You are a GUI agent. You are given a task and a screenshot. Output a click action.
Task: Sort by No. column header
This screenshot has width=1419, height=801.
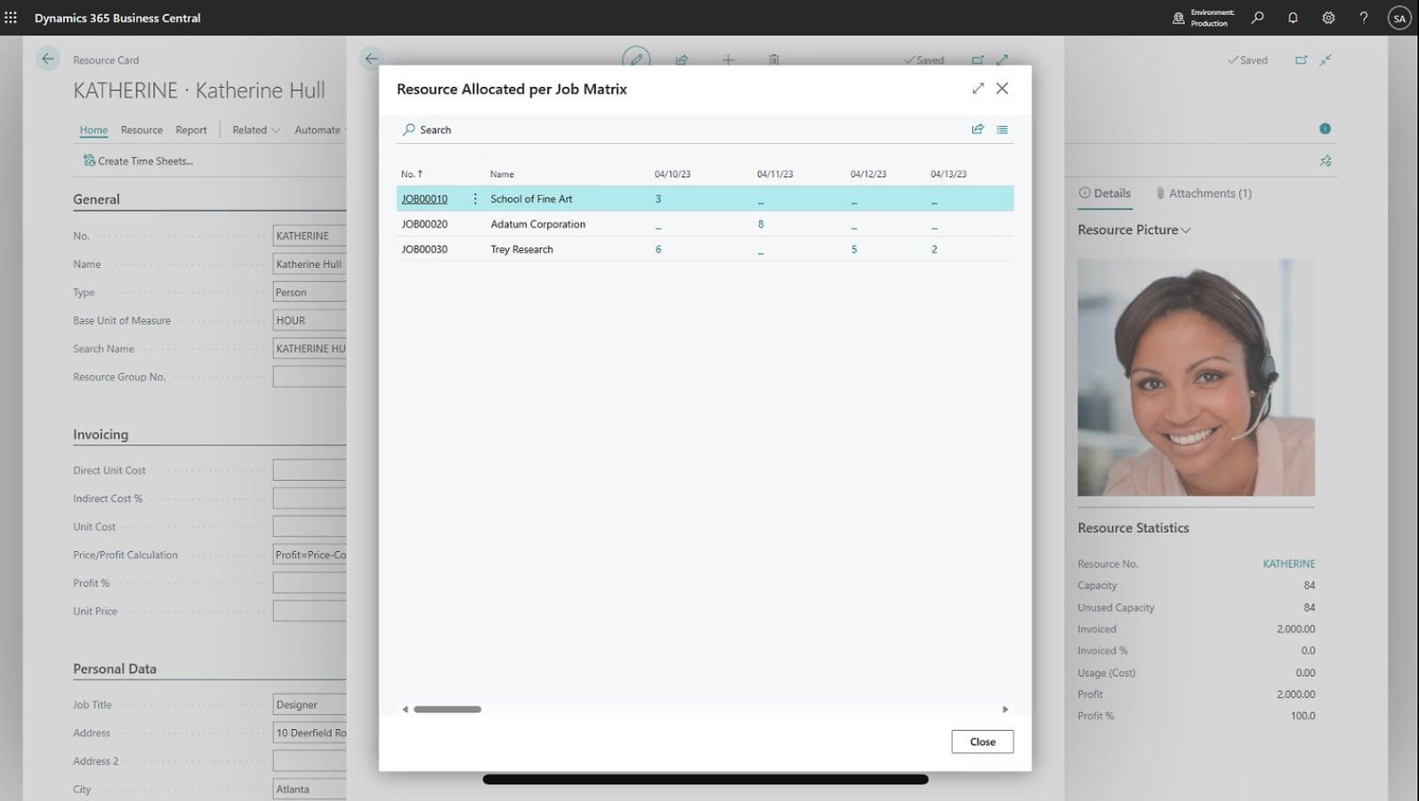pyautogui.click(x=412, y=174)
